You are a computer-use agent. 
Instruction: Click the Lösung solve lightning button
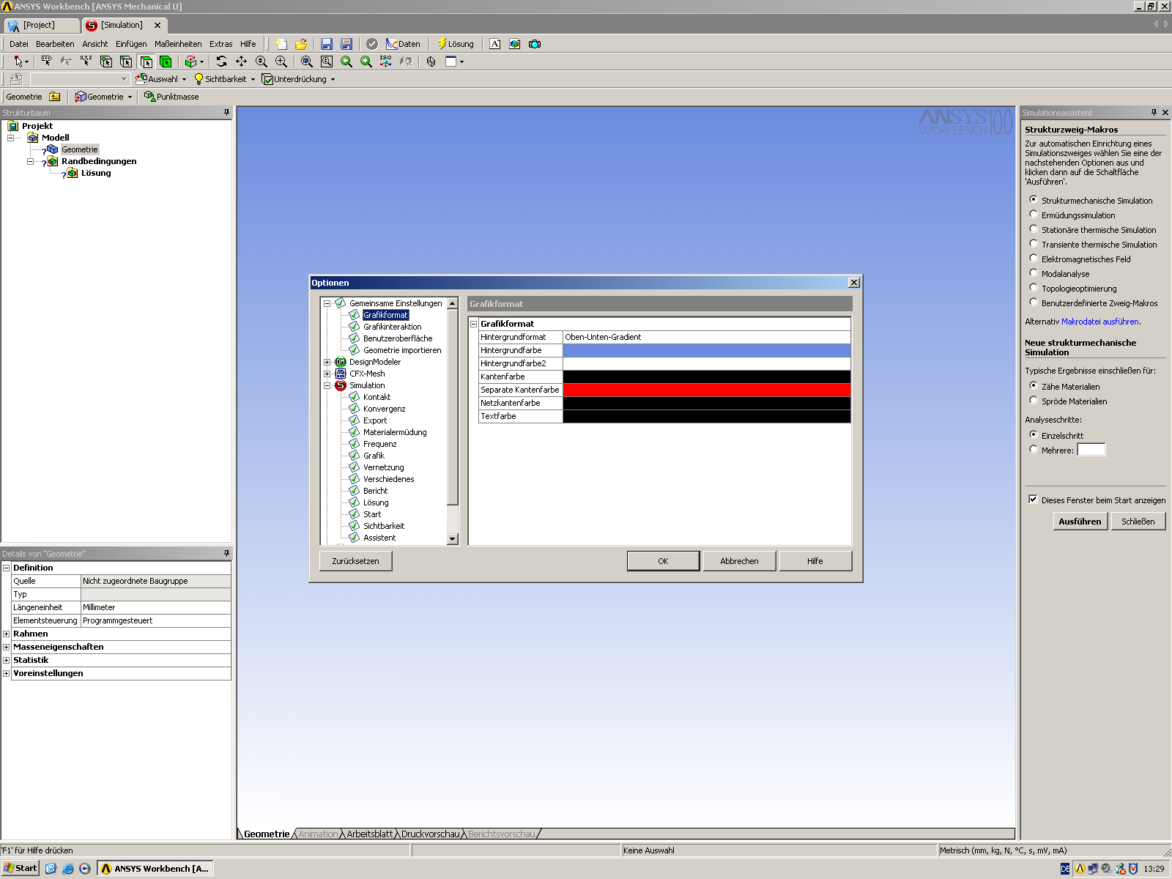(456, 44)
